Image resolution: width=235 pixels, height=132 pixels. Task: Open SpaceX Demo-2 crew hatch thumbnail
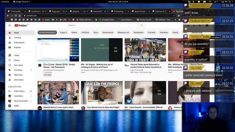(58, 93)
